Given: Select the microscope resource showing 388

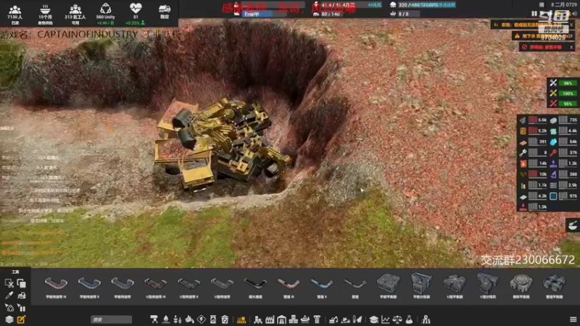Looking at the screenshot, I should pyautogui.click(x=564, y=174).
